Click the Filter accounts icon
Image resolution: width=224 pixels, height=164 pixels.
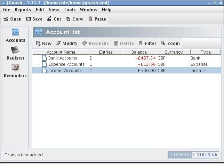click(141, 43)
